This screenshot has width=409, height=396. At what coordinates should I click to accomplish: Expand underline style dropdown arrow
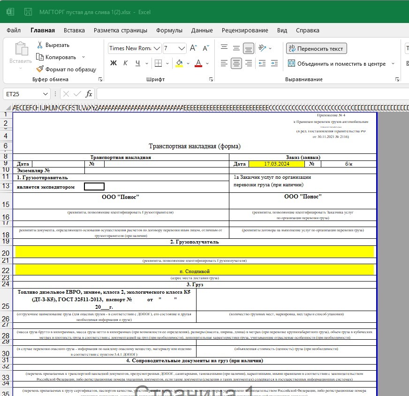147,63
